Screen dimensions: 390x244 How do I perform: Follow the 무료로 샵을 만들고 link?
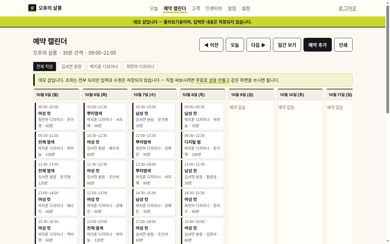(x=213, y=80)
